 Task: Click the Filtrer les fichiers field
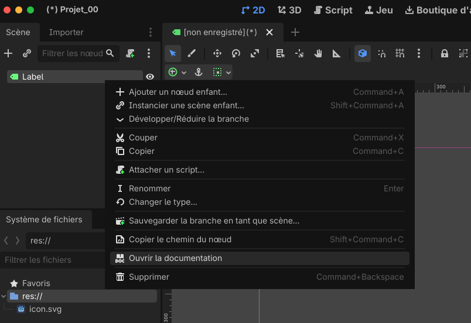53,260
